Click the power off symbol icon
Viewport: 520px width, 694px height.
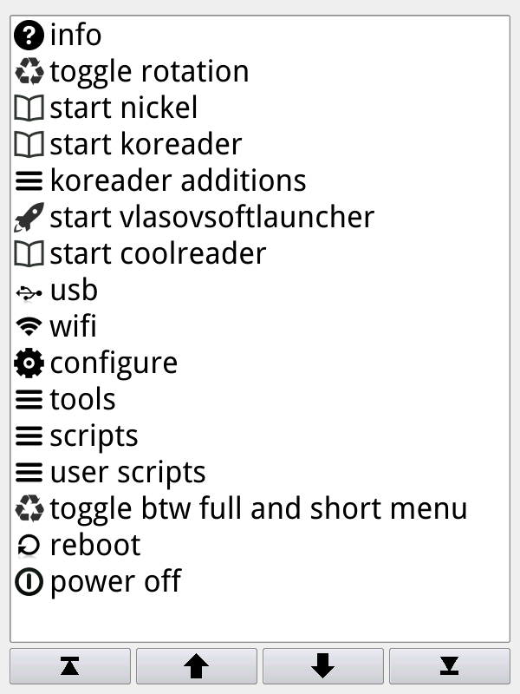[x=29, y=582]
